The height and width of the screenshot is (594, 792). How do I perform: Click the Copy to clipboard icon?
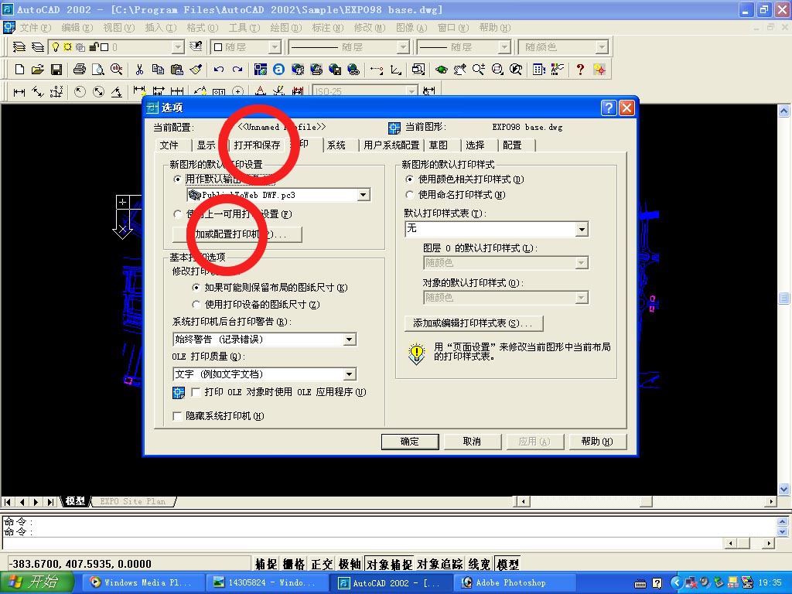point(158,70)
